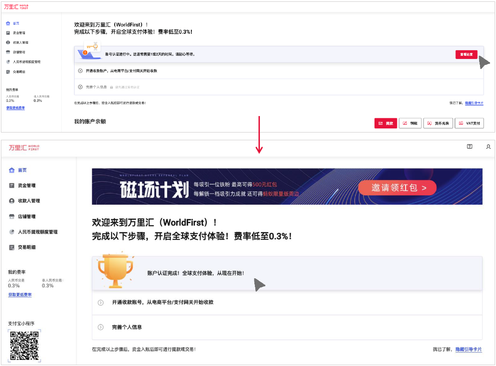The image size is (496, 366).
Task: Click the 邀请领红包 button on the banner
Action: click(397, 188)
